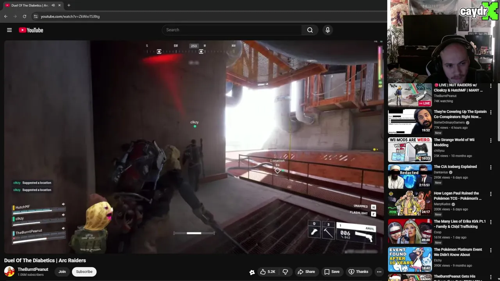
Task: Click the youtube.com address bar URL
Action: [70, 16]
